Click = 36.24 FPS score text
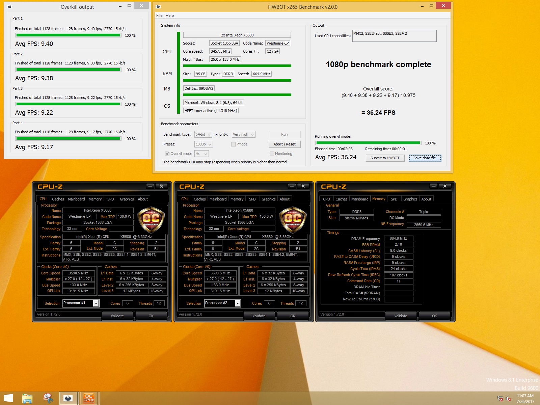Viewport: 540px width, 405px height. coord(378,113)
